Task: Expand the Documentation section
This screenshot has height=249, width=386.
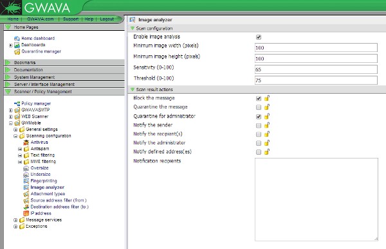Action: click(x=8, y=70)
